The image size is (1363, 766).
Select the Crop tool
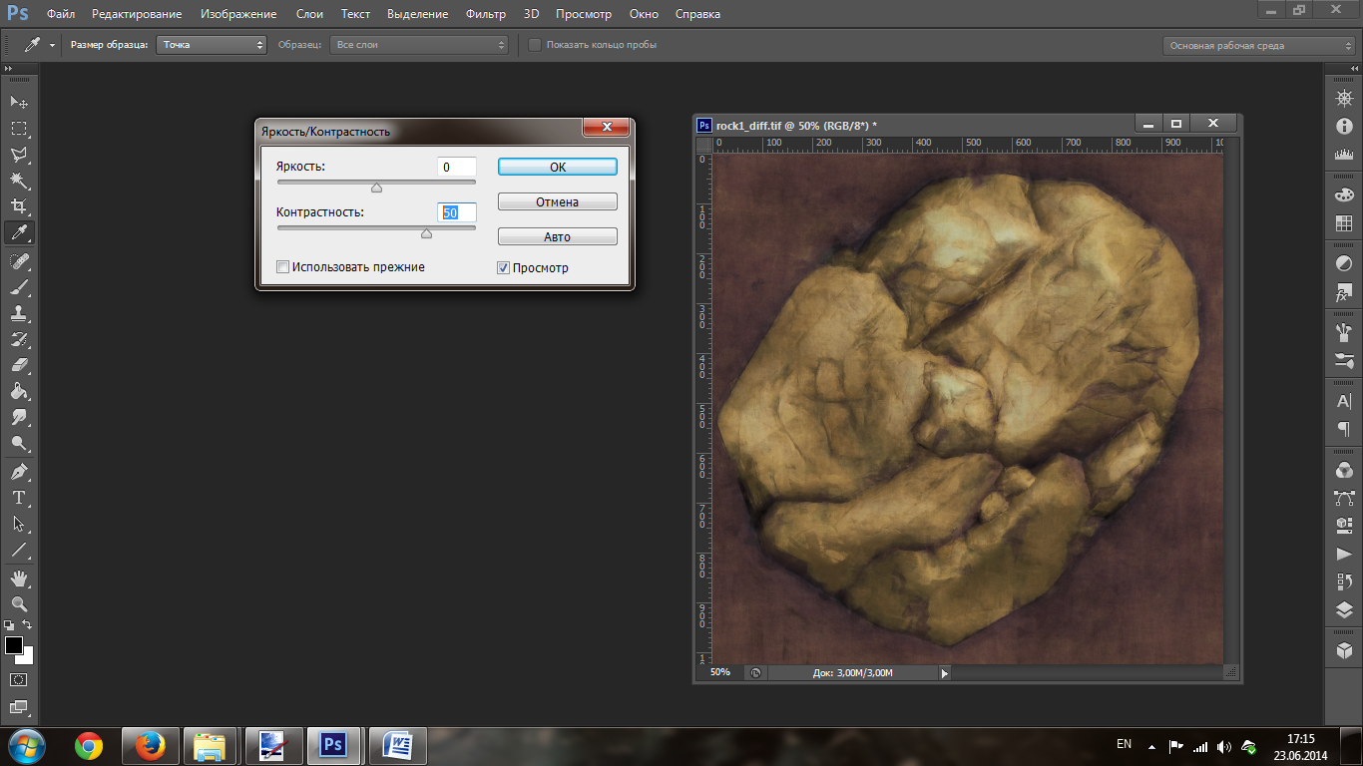tap(19, 206)
